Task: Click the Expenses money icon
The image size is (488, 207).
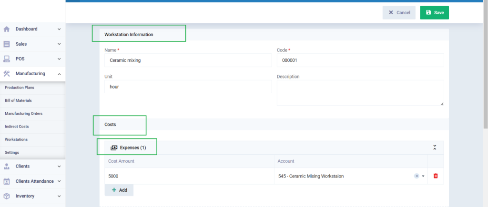Action: click(114, 148)
